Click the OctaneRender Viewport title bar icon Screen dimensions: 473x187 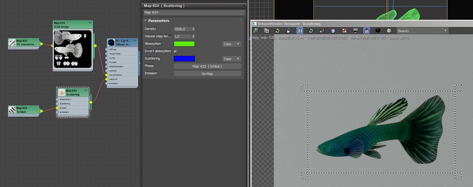[x=254, y=24]
